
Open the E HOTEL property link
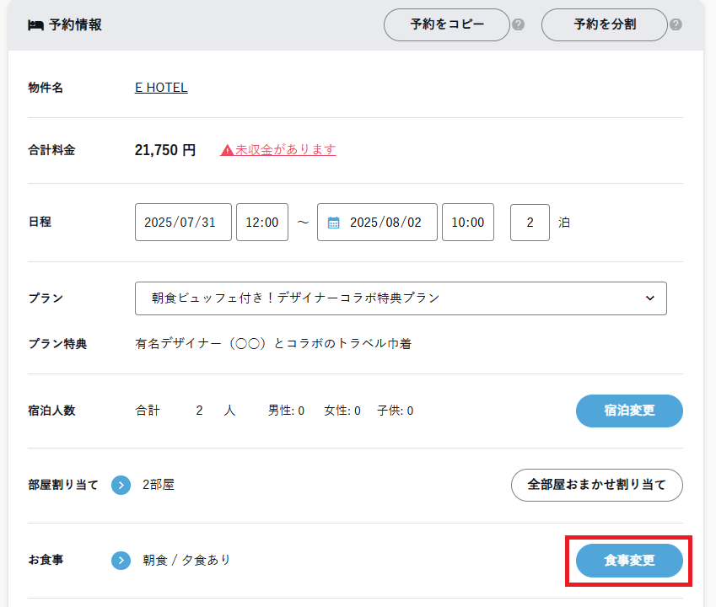(161, 88)
